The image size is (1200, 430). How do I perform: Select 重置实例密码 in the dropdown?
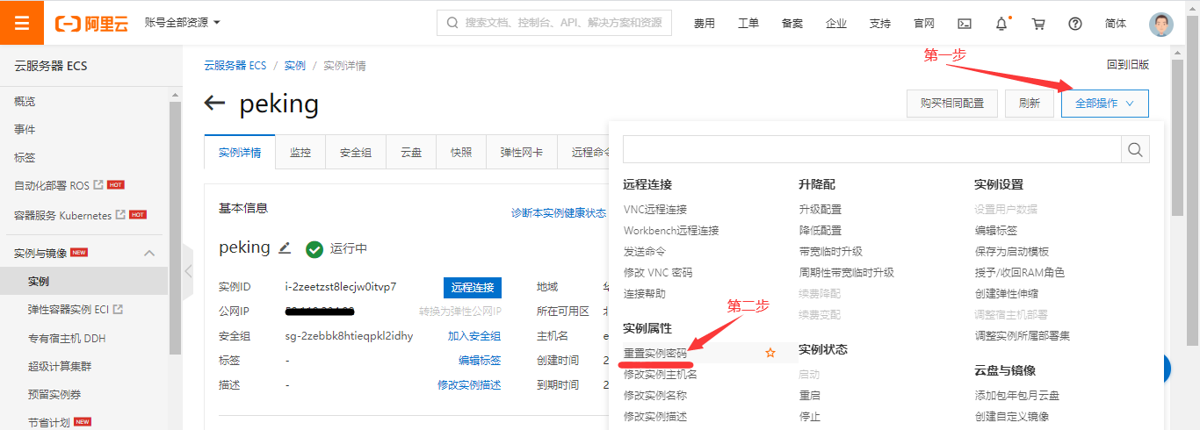(x=655, y=353)
